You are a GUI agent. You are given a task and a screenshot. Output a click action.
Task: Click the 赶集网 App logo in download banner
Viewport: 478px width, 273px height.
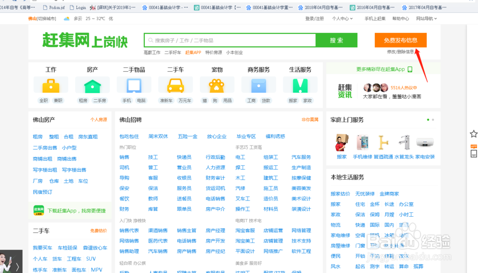(39, 210)
